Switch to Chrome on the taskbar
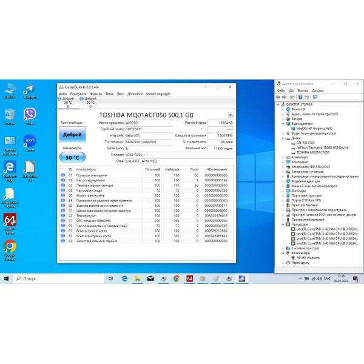Screen dimensions: 364x364 click(177, 278)
